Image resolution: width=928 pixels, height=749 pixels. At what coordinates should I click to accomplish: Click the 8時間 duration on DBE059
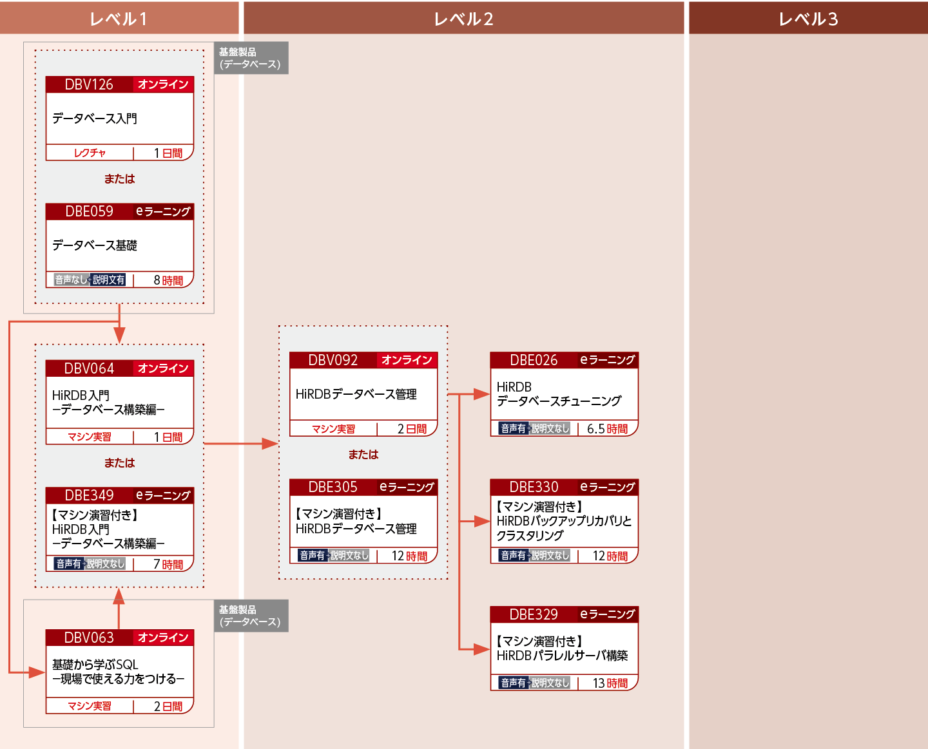[168, 280]
